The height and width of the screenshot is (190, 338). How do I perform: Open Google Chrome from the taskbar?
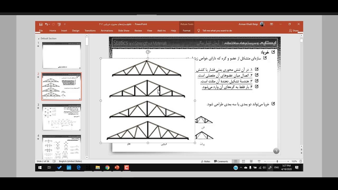(107, 168)
